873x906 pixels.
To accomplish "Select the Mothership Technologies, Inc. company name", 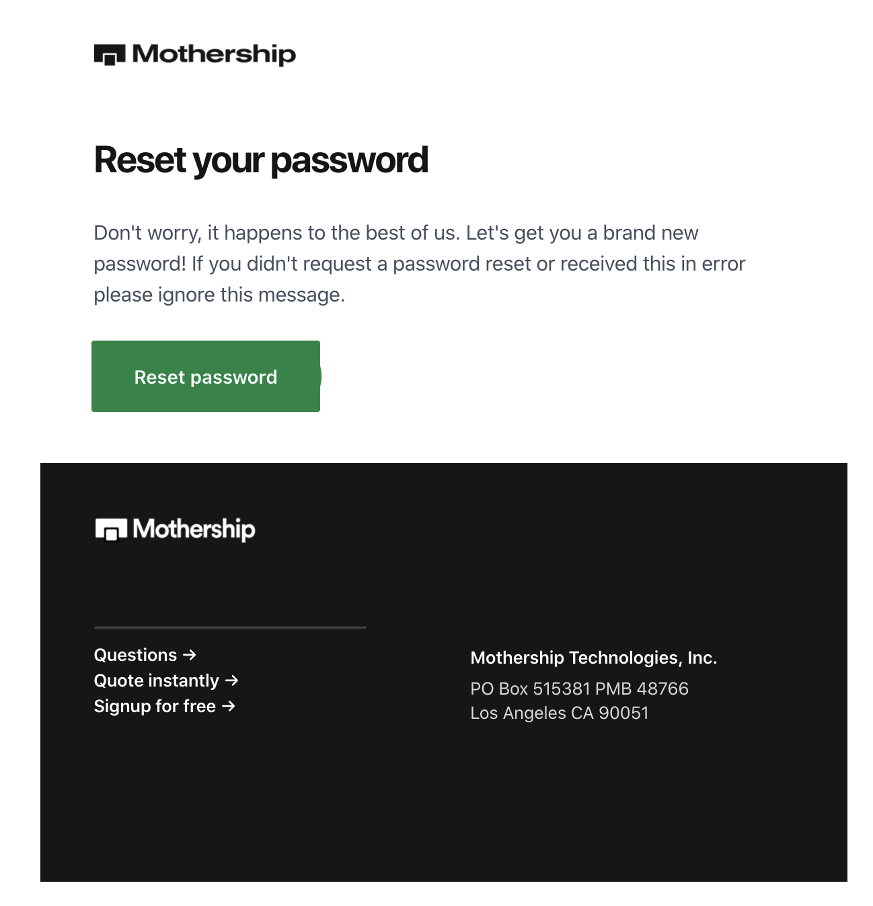I will click(x=594, y=658).
